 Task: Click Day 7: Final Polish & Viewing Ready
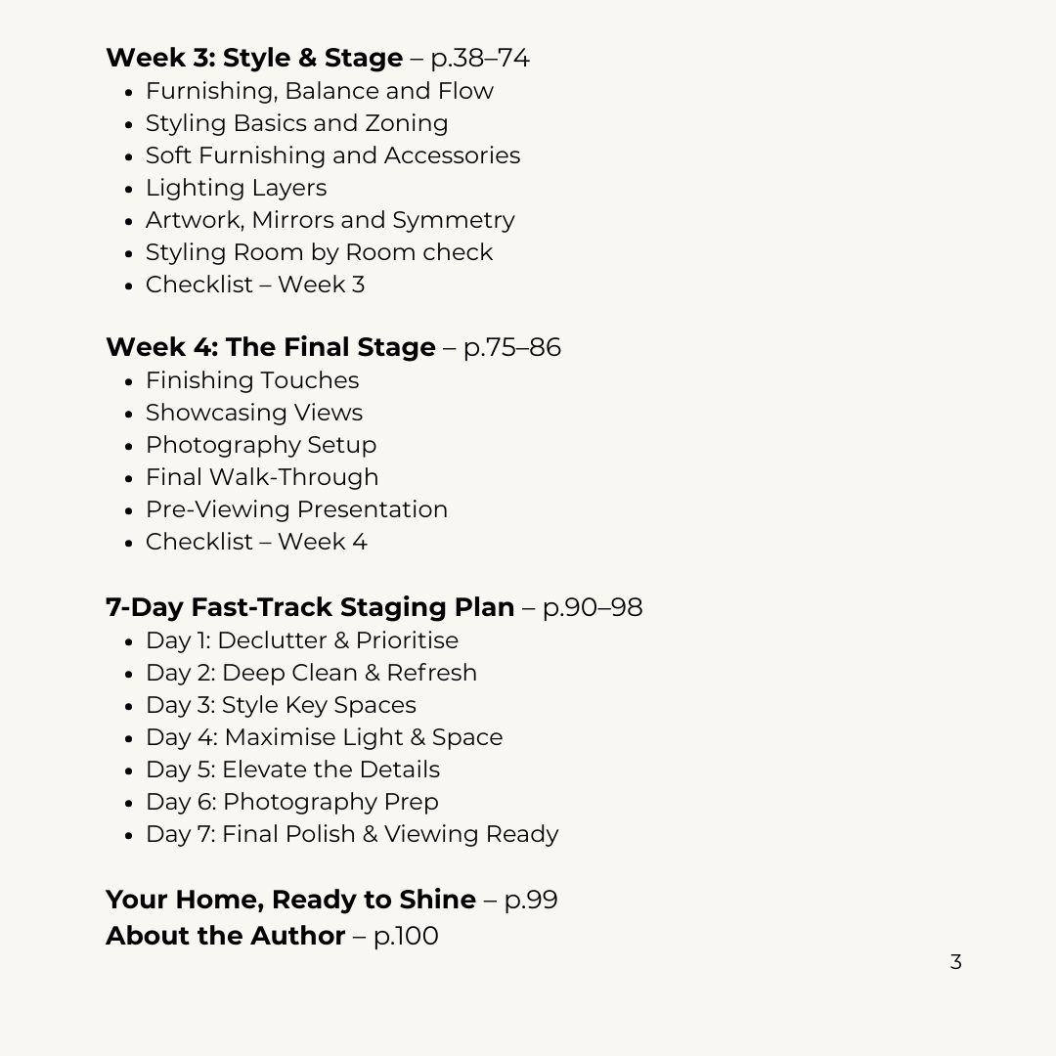[x=351, y=834]
